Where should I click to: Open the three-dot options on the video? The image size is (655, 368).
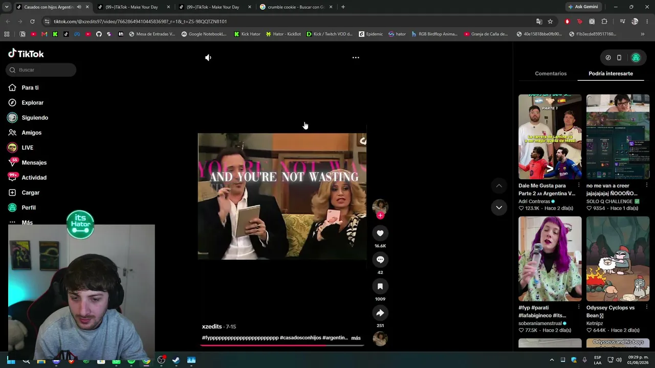[x=356, y=58]
